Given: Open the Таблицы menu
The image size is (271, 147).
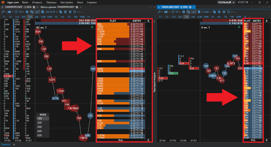Looking at the screenshot, I should (51, 2).
